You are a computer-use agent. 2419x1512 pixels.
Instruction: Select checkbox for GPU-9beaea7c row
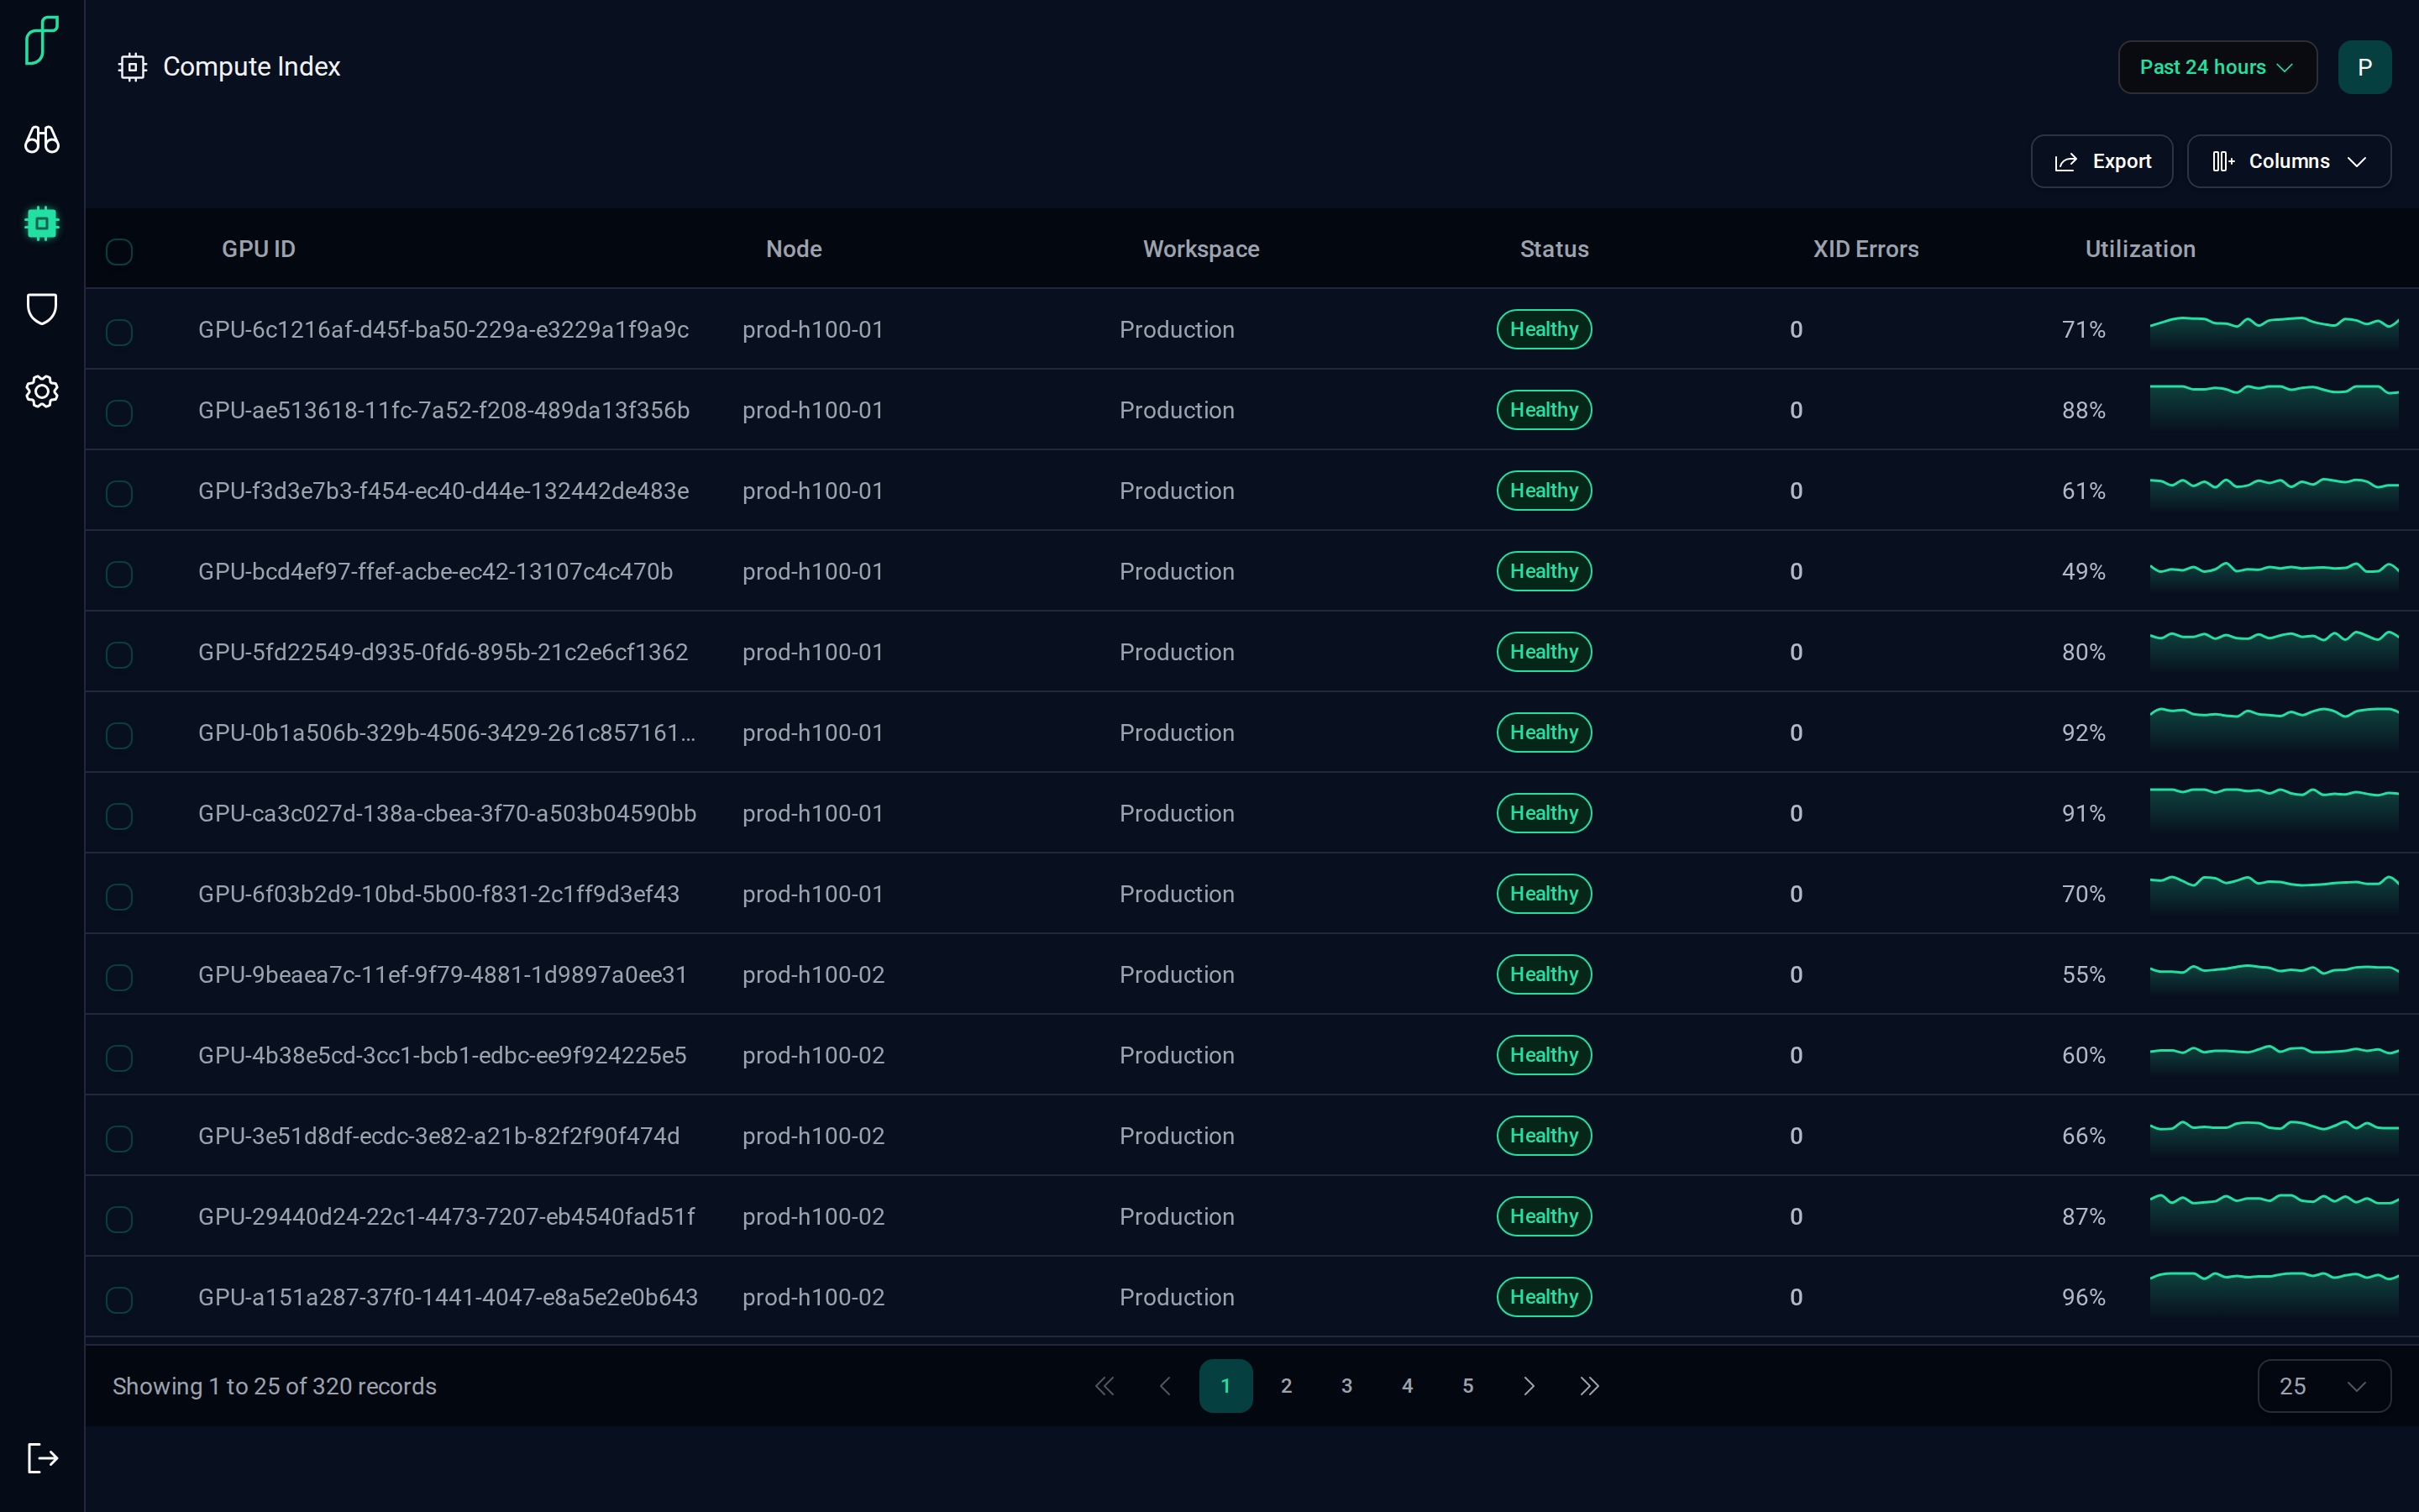coord(119,977)
